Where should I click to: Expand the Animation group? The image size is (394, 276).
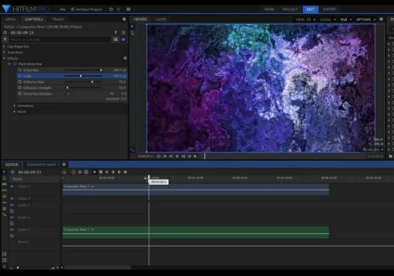click(15, 106)
